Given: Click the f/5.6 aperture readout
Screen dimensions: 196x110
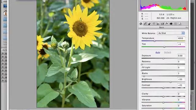Looking at the screenshot, I should tap(162, 15).
